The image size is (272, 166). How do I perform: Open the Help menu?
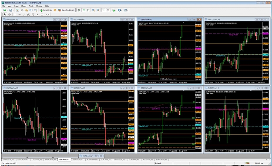pyautogui.click(x=47, y=6)
